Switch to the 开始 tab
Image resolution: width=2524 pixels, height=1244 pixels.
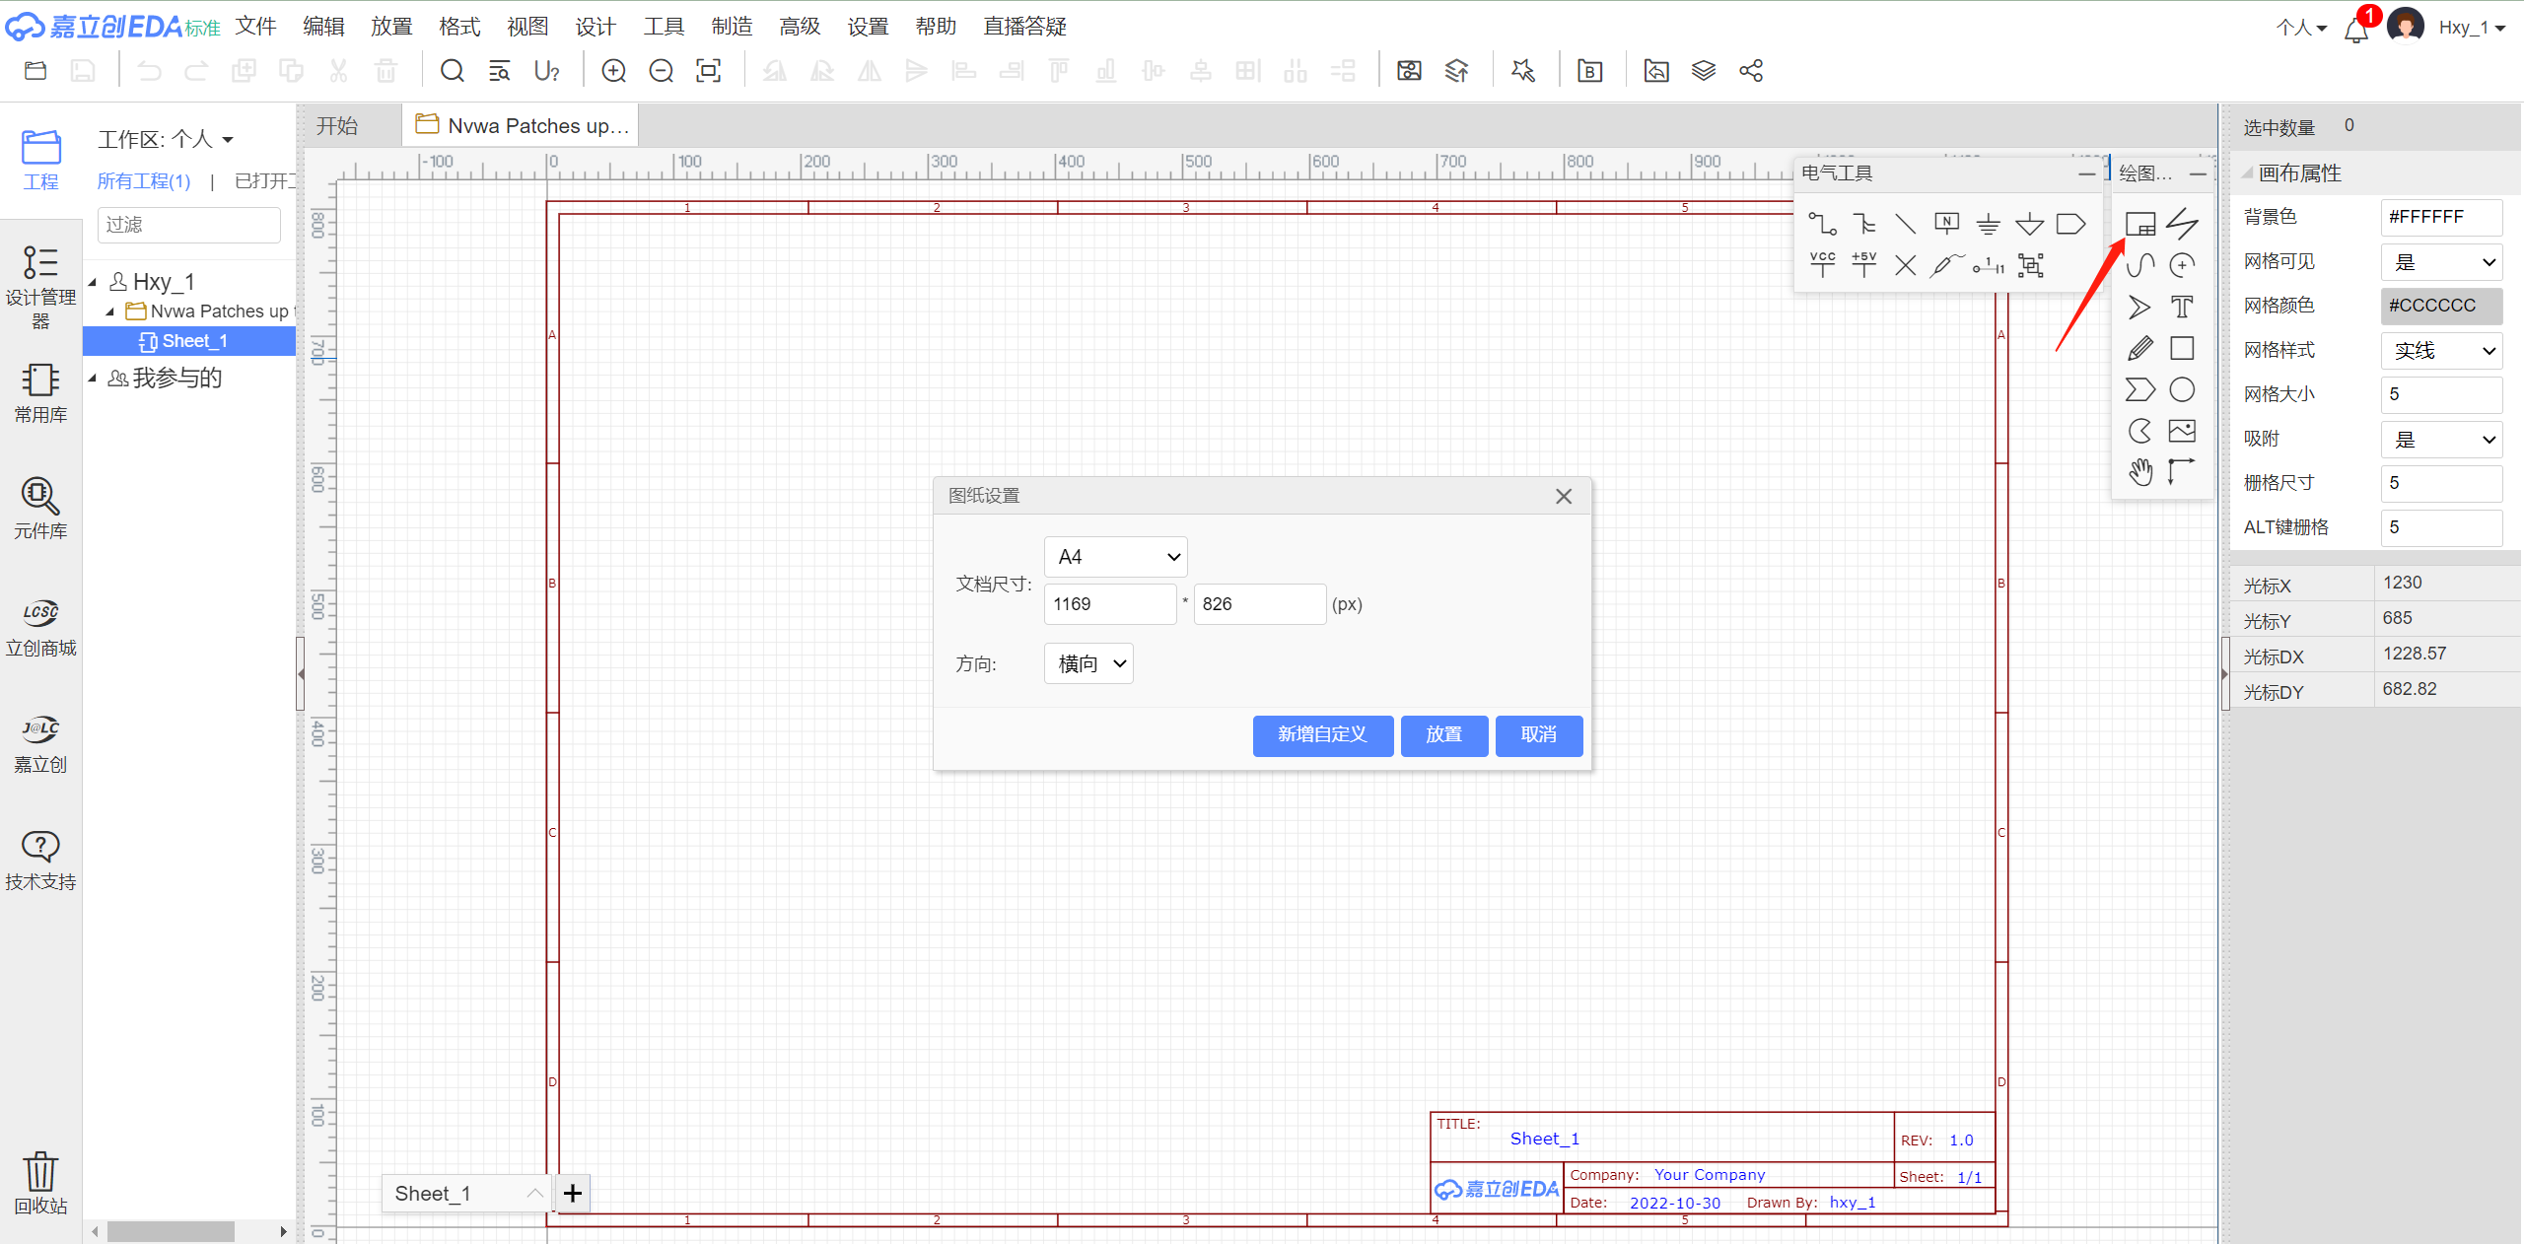pos(337,126)
